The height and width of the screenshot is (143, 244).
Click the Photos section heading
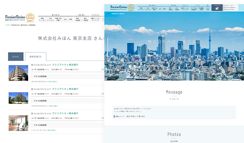point(174,134)
